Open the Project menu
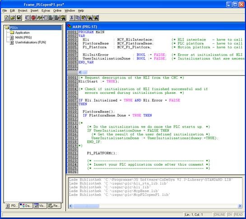This screenshot has width=246, height=219. [23, 10]
